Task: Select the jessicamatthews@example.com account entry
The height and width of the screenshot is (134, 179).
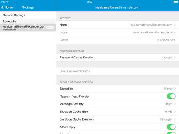Action: coord(28,28)
